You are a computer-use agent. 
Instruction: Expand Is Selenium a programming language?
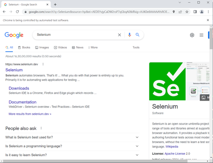tap(72, 146)
